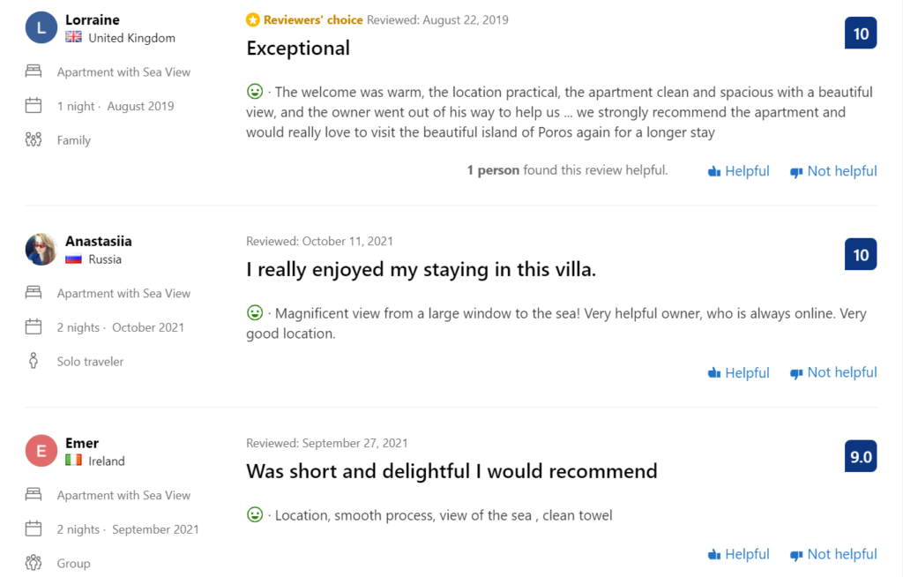Click Helpful on Anastasiia's review

739,372
